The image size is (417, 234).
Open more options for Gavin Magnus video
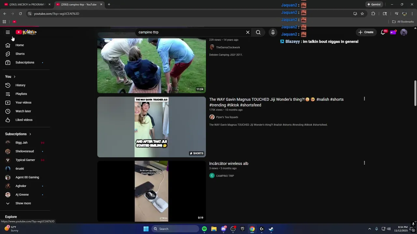pyautogui.click(x=364, y=99)
